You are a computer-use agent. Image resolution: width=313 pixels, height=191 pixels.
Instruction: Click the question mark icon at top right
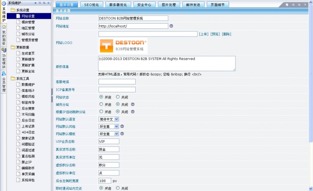click(x=305, y=5)
